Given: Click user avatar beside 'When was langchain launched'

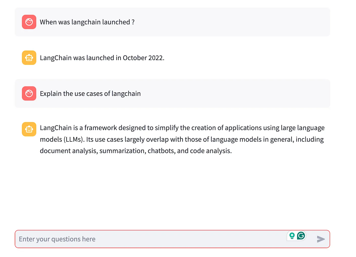Looking at the screenshot, I should coord(29,22).
